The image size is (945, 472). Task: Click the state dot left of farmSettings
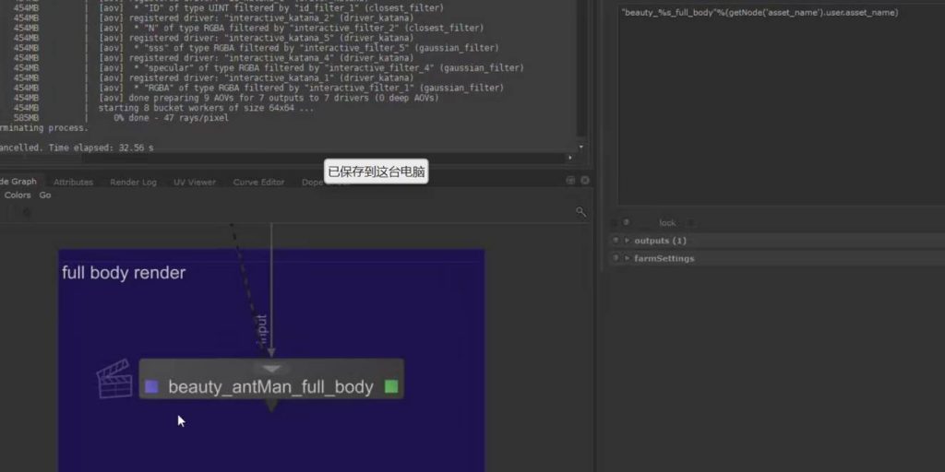click(x=616, y=258)
